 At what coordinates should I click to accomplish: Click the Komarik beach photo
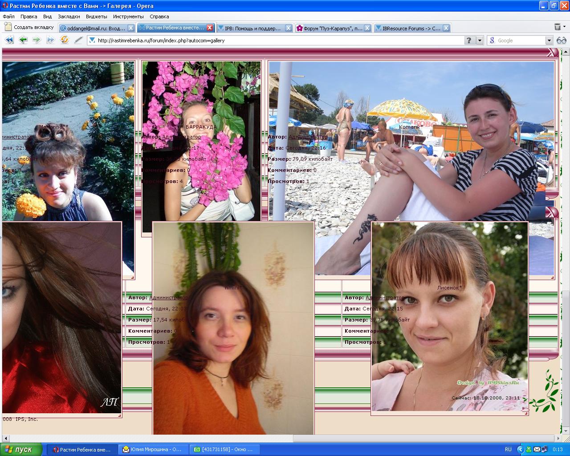[411, 141]
